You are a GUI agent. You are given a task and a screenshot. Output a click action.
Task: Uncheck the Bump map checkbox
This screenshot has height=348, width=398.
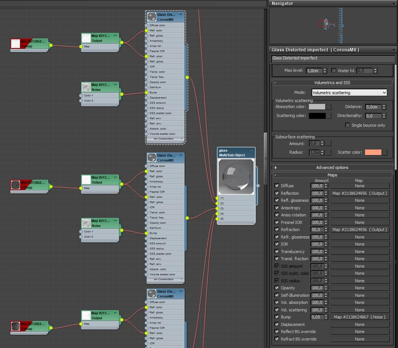276,317
